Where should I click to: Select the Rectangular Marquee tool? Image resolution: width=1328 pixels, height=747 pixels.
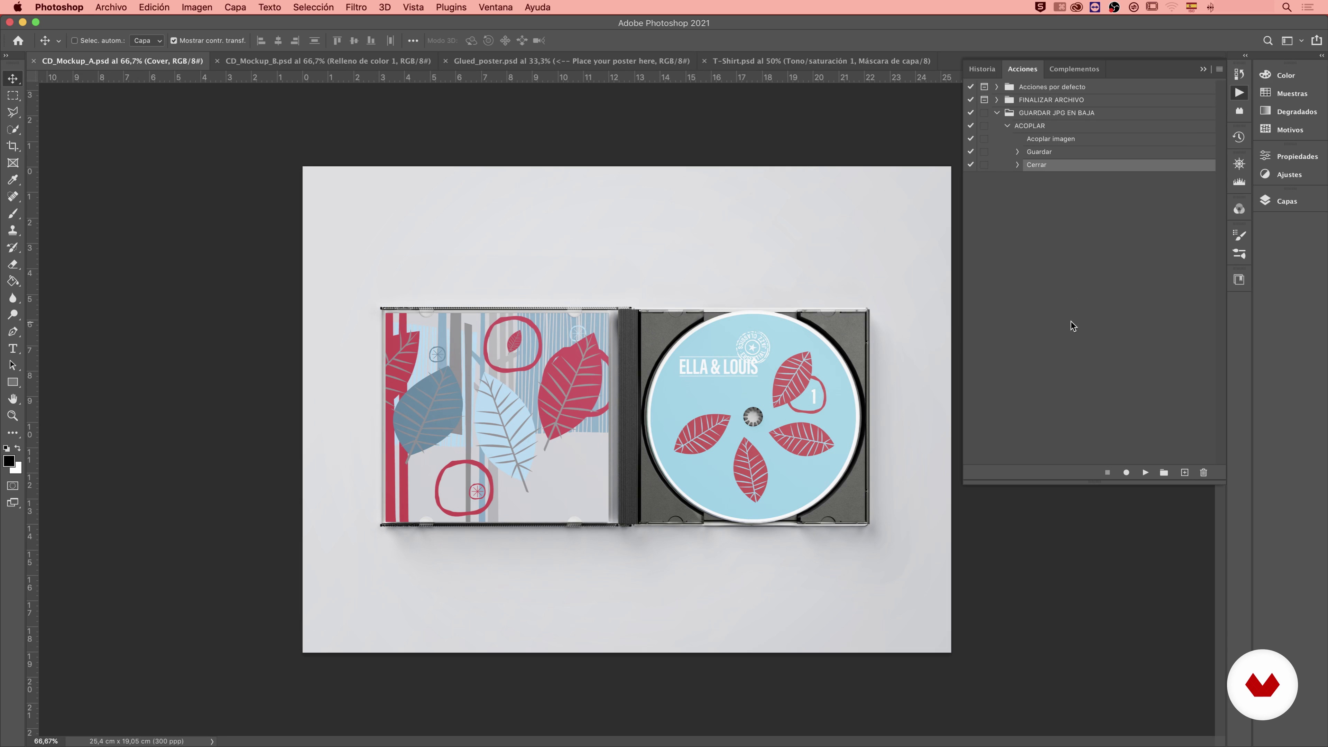(13, 95)
